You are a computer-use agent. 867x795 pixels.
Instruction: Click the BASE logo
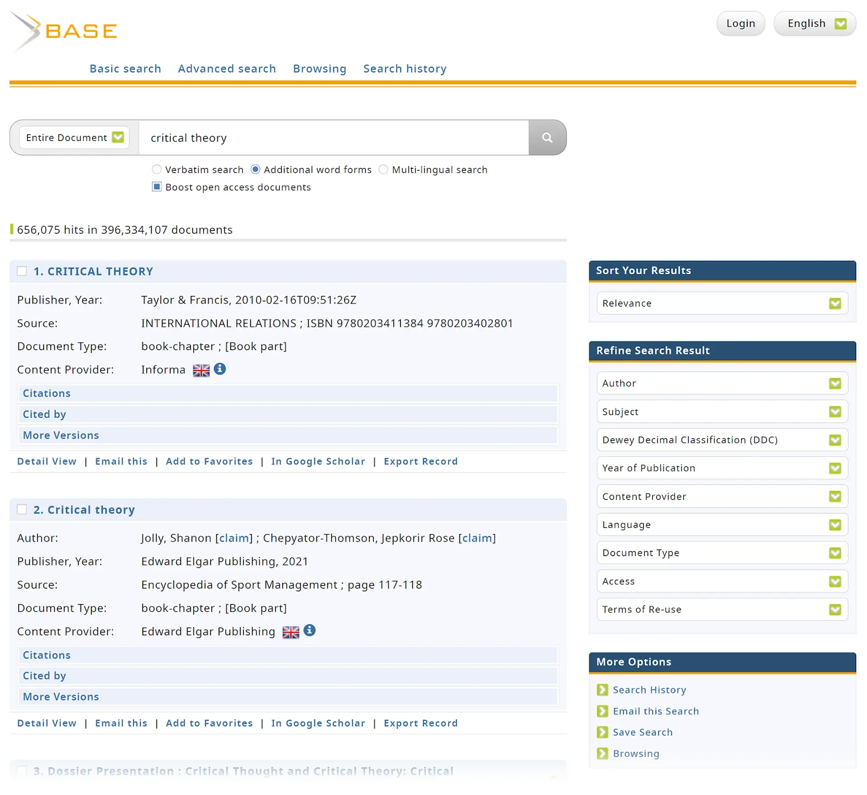click(64, 31)
